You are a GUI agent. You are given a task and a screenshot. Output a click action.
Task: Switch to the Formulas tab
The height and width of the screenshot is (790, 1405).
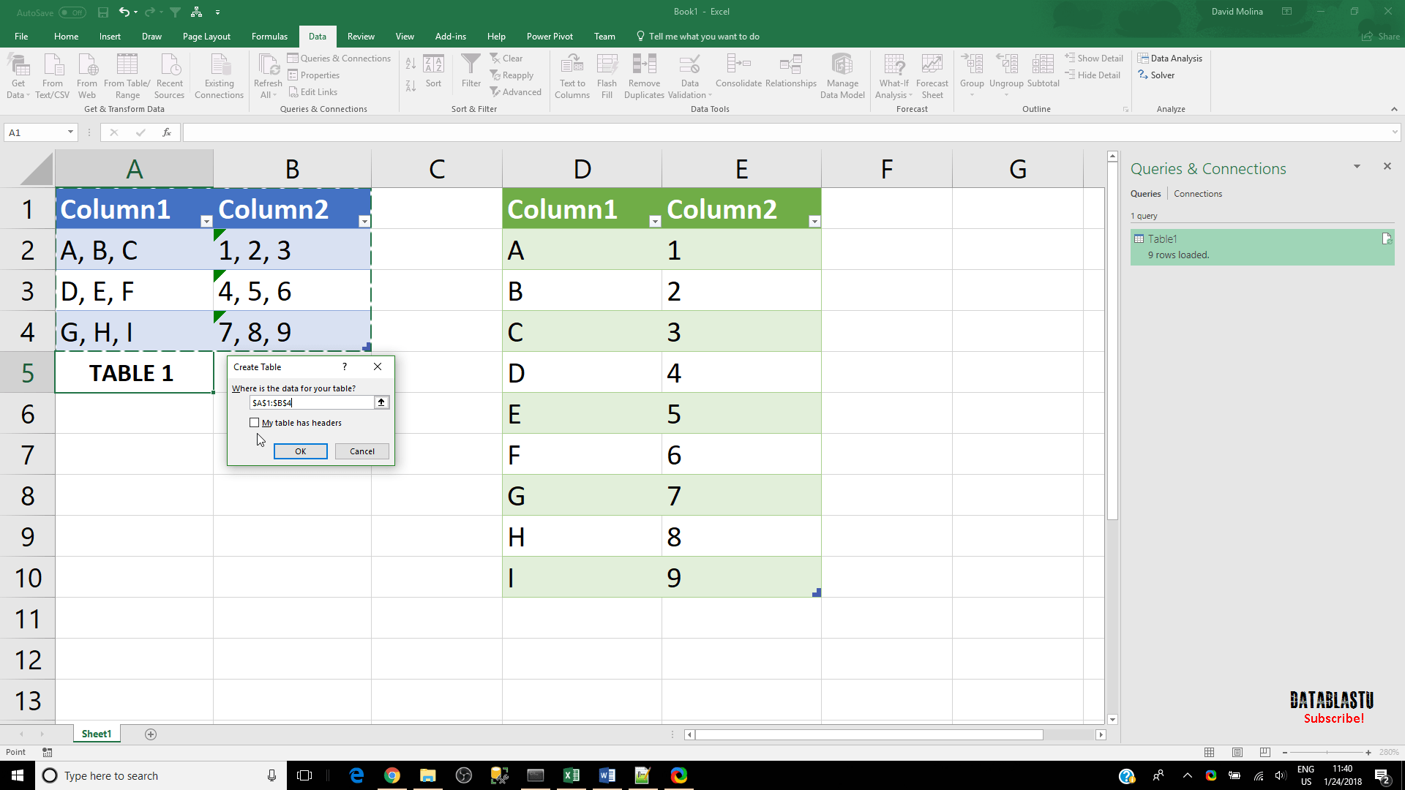(x=269, y=37)
